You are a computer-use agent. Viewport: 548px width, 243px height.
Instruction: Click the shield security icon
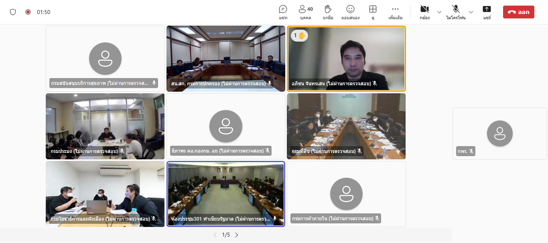click(13, 12)
